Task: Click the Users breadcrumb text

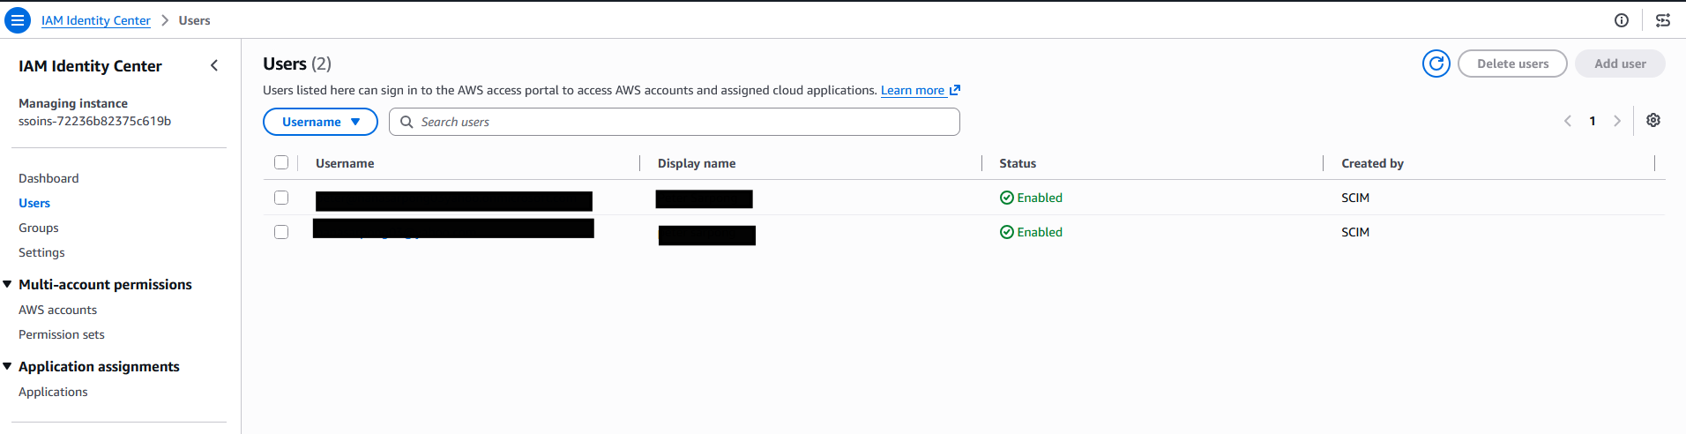Action: click(194, 20)
